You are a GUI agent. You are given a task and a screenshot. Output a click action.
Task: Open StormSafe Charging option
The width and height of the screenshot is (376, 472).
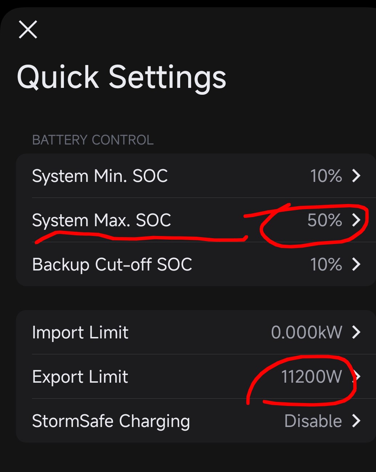coord(111,421)
